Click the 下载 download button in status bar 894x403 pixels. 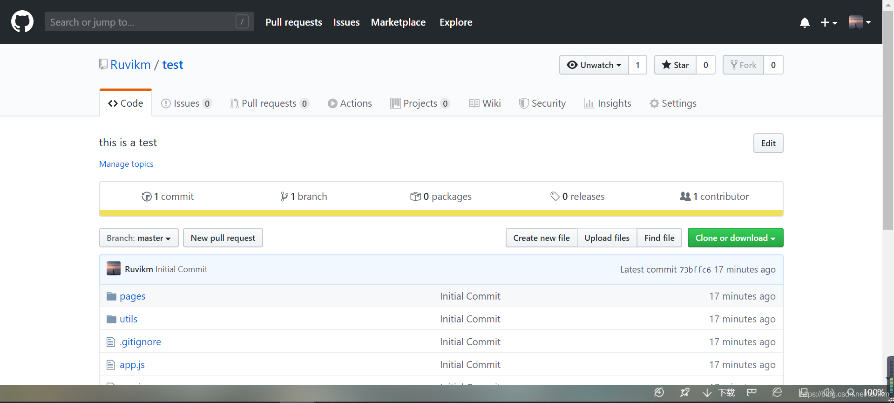point(719,393)
